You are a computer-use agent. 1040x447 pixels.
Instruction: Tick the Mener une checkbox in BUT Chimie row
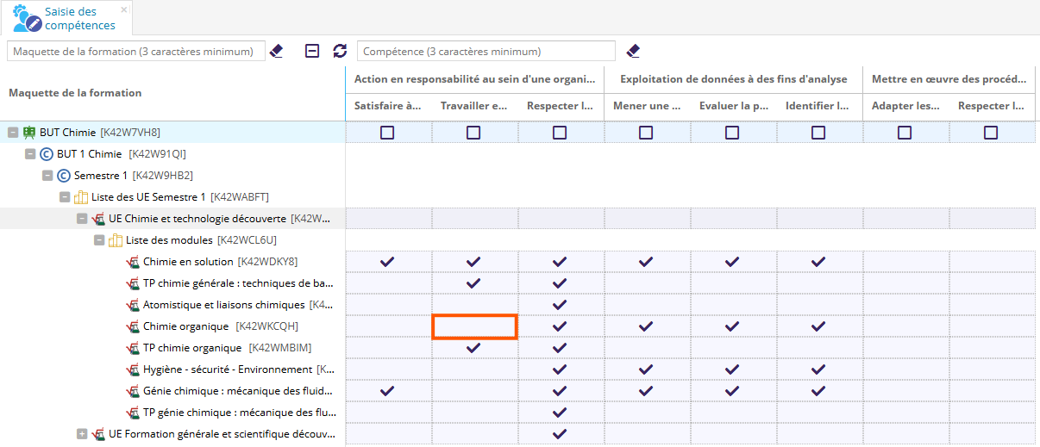646,133
